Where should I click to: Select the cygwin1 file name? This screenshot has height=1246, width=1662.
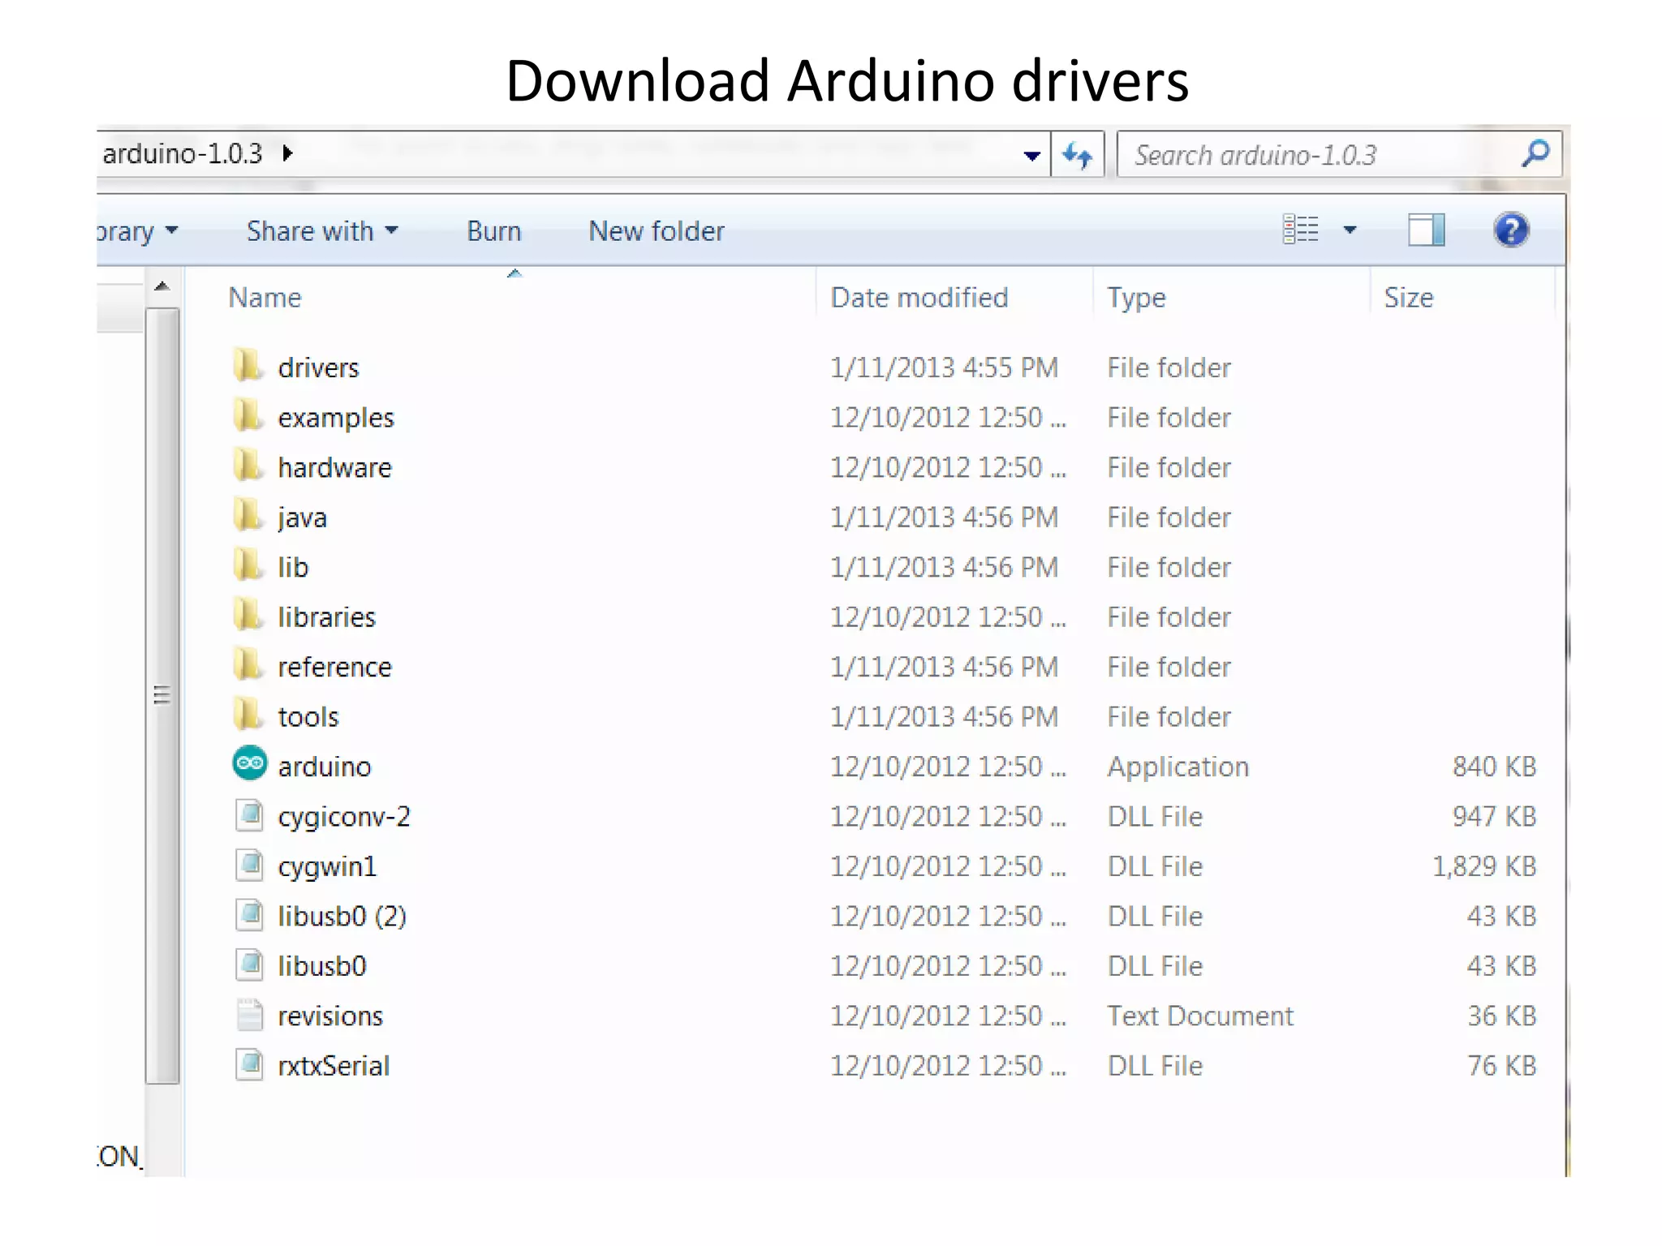point(327,867)
